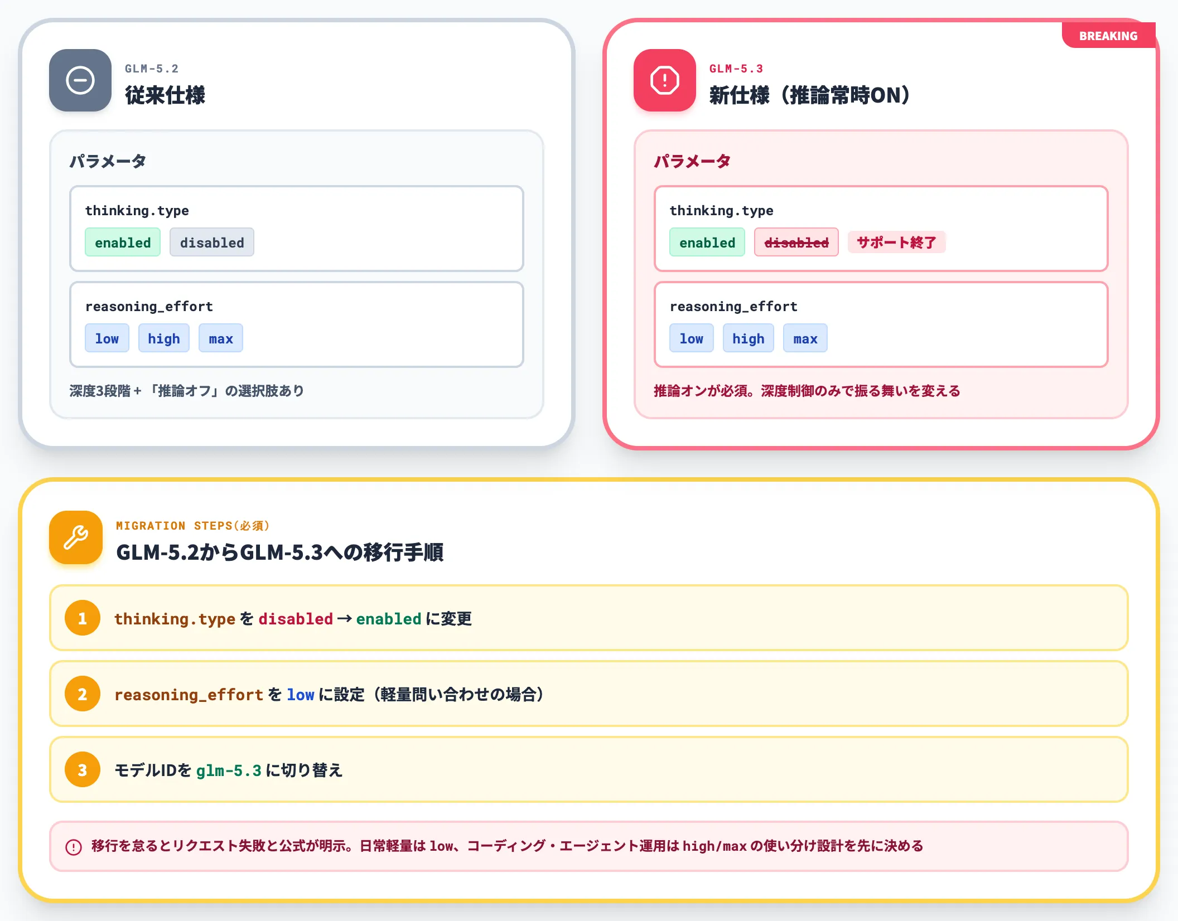Click reasoning_effort code in step 2

[189, 695]
